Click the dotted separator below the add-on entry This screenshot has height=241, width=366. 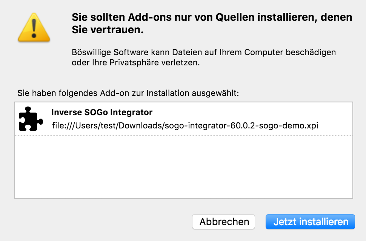click(x=183, y=135)
